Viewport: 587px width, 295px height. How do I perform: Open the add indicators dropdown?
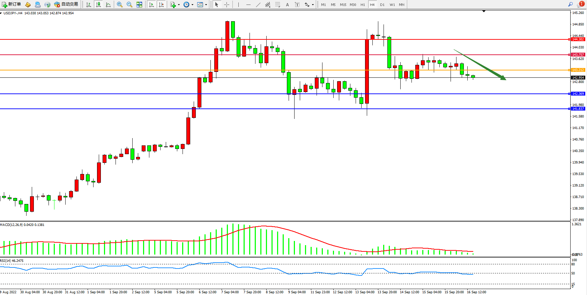[x=175, y=5]
